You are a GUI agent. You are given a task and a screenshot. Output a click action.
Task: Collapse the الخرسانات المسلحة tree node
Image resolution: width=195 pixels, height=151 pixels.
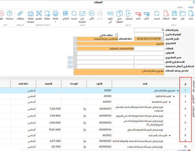pos(170,136)
